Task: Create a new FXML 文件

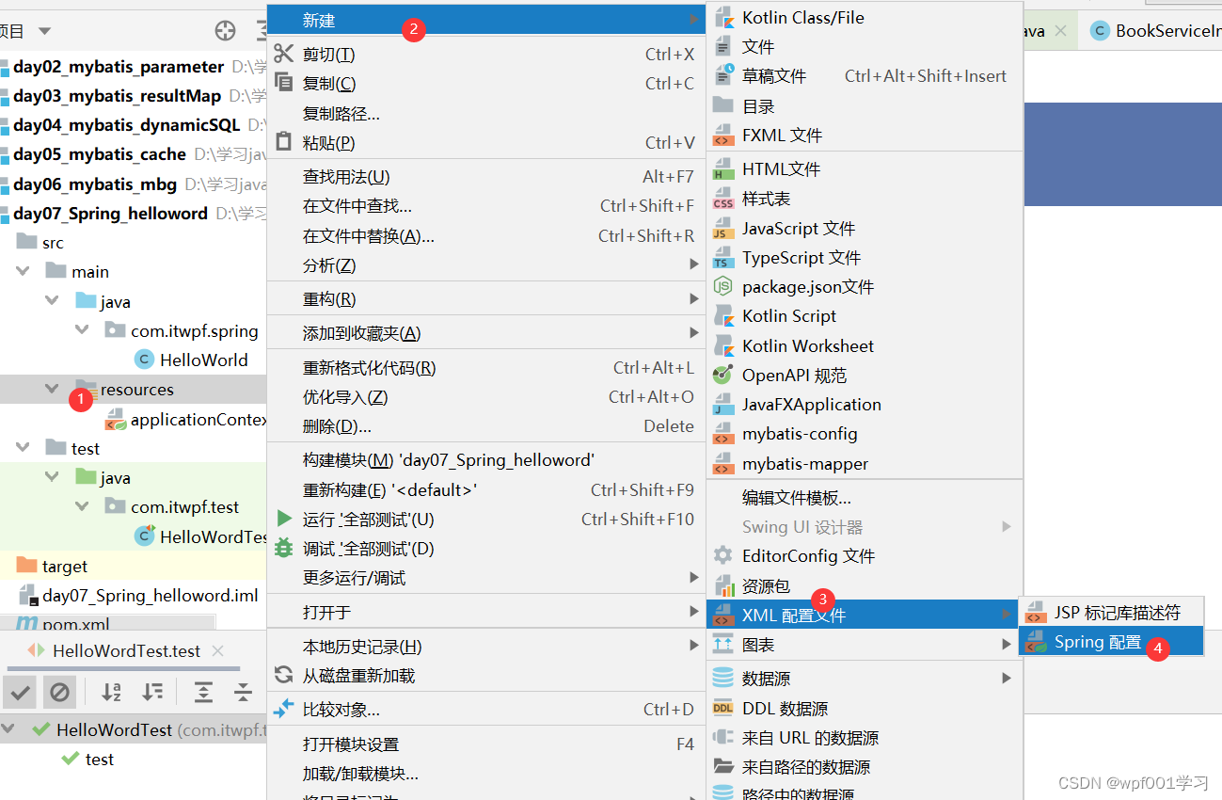Action: tap(781, 135)
